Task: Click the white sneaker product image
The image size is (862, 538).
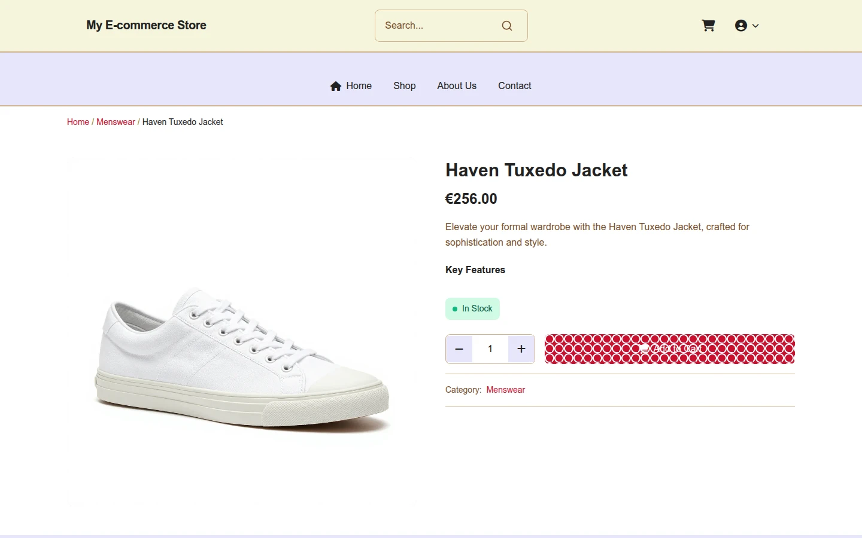Action: [242, 332]
